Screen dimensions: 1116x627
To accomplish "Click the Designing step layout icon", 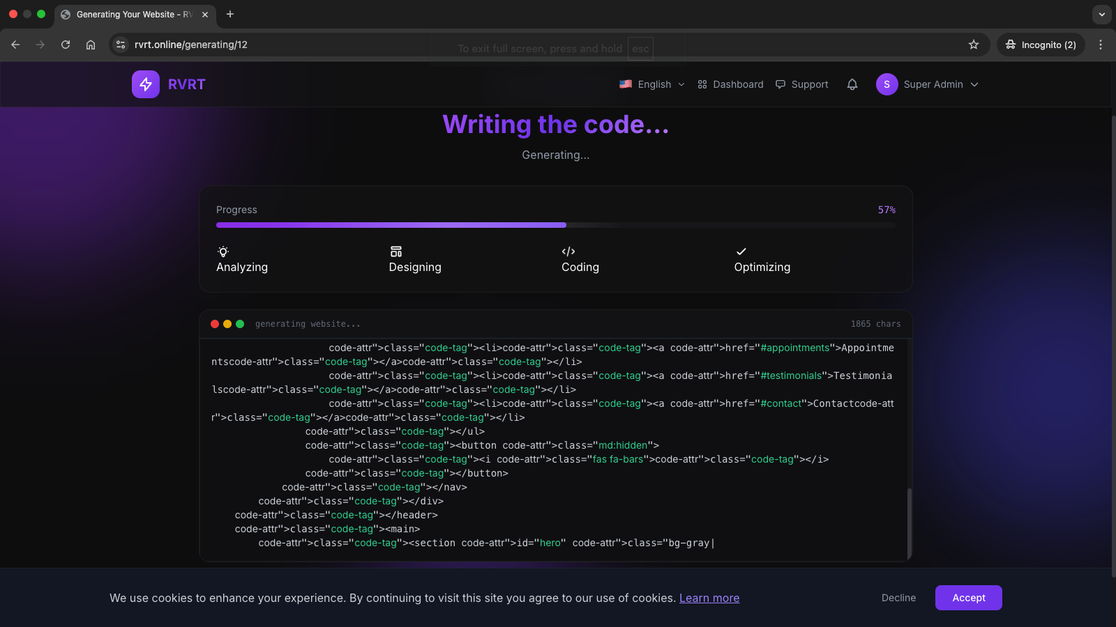I will pyautogui.click(x=396, y=251).
